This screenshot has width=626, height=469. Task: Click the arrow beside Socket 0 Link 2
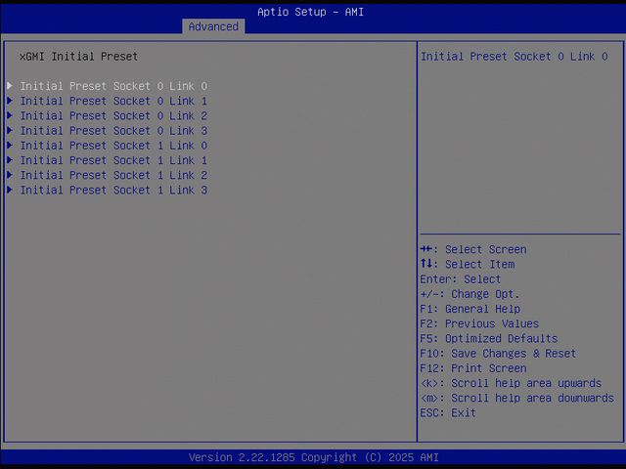(10, 115)
